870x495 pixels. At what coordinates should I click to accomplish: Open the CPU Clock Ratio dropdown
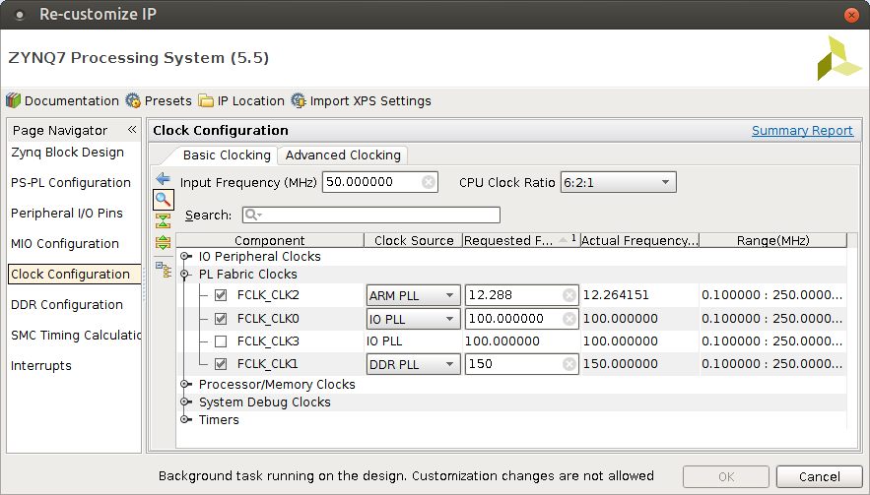point(618,182)
